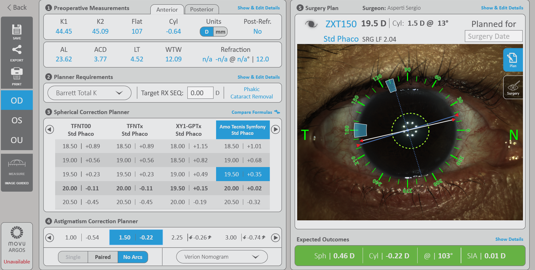Open the Verion Nomogram dropdown
This screenshot has height=270, width=535.
click(x=222, y=257)
